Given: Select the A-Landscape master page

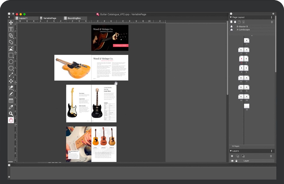Looking at the screenshot, I should pos(243,30).
